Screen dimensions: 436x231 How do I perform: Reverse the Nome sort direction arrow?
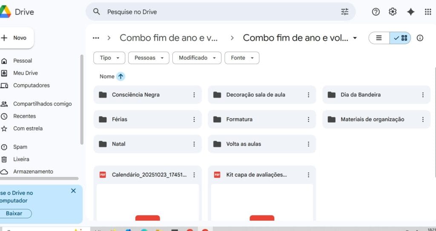pos(120,76)
